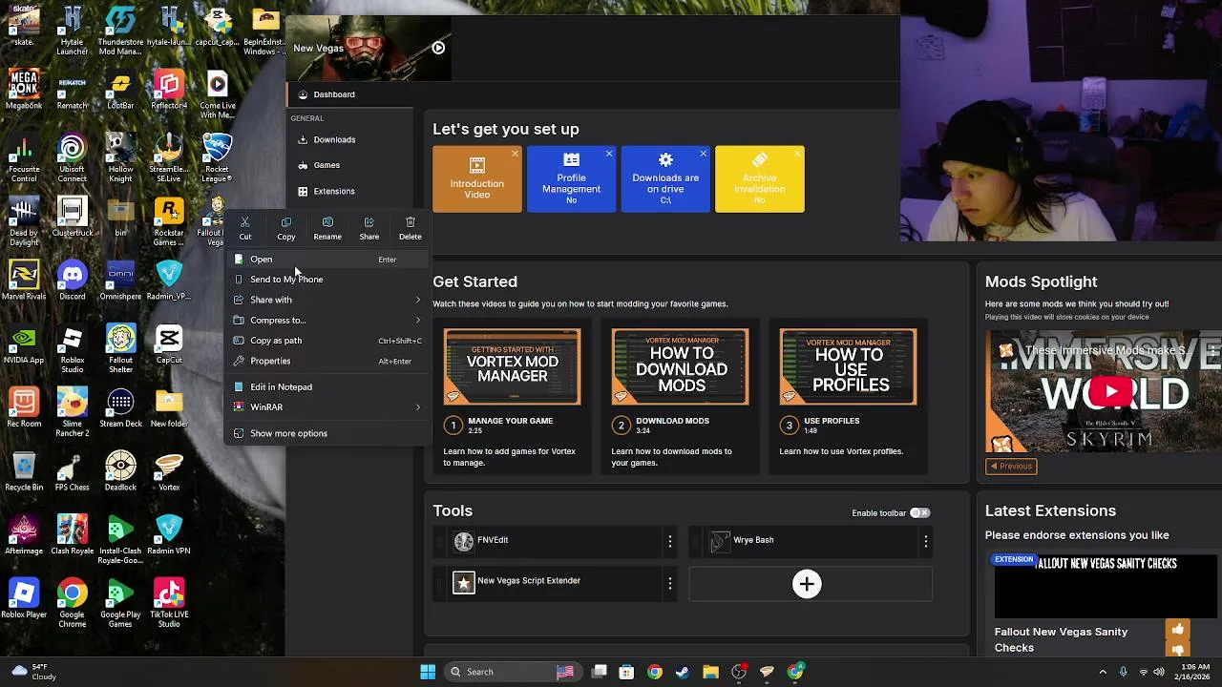The height and width of the screenshot is (687, 1222).
Task: Dismiss Introduction Video card
Action: 515,154
